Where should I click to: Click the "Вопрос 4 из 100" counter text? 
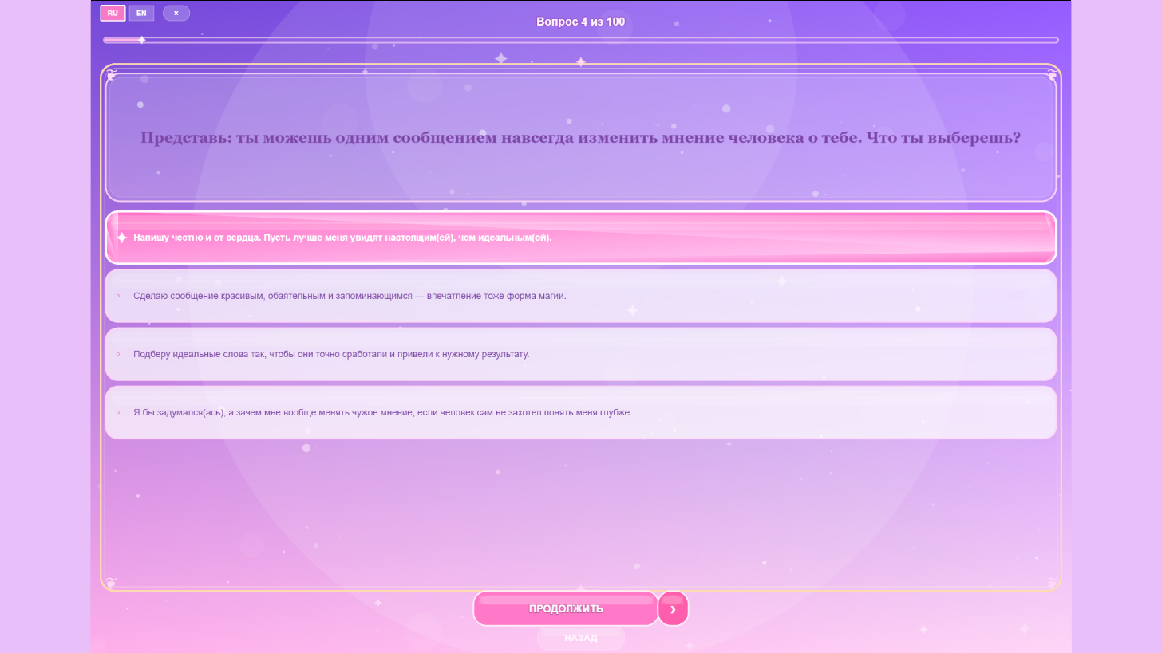[581, 22]
